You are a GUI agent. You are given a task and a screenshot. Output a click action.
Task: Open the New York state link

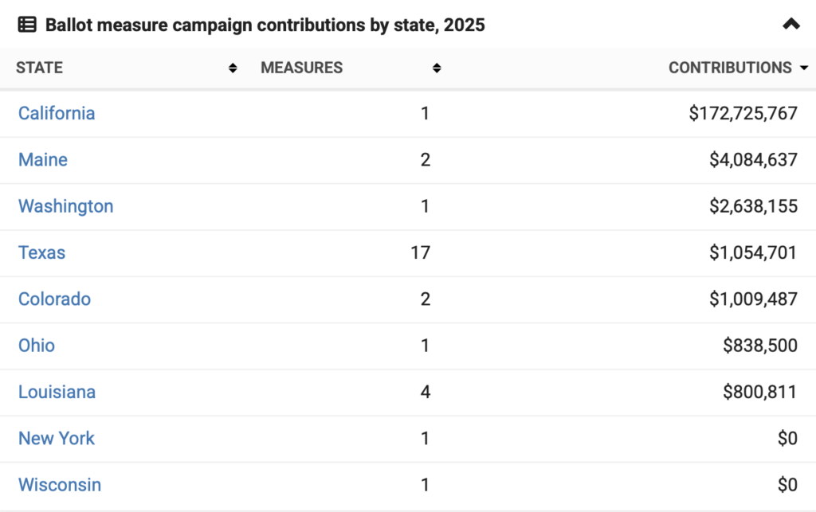tap(57, 439)
